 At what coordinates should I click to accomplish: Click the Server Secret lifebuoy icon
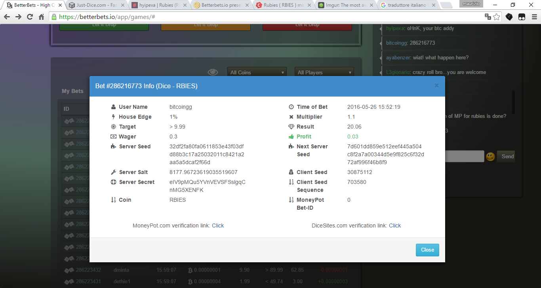[x=114, y=182]
